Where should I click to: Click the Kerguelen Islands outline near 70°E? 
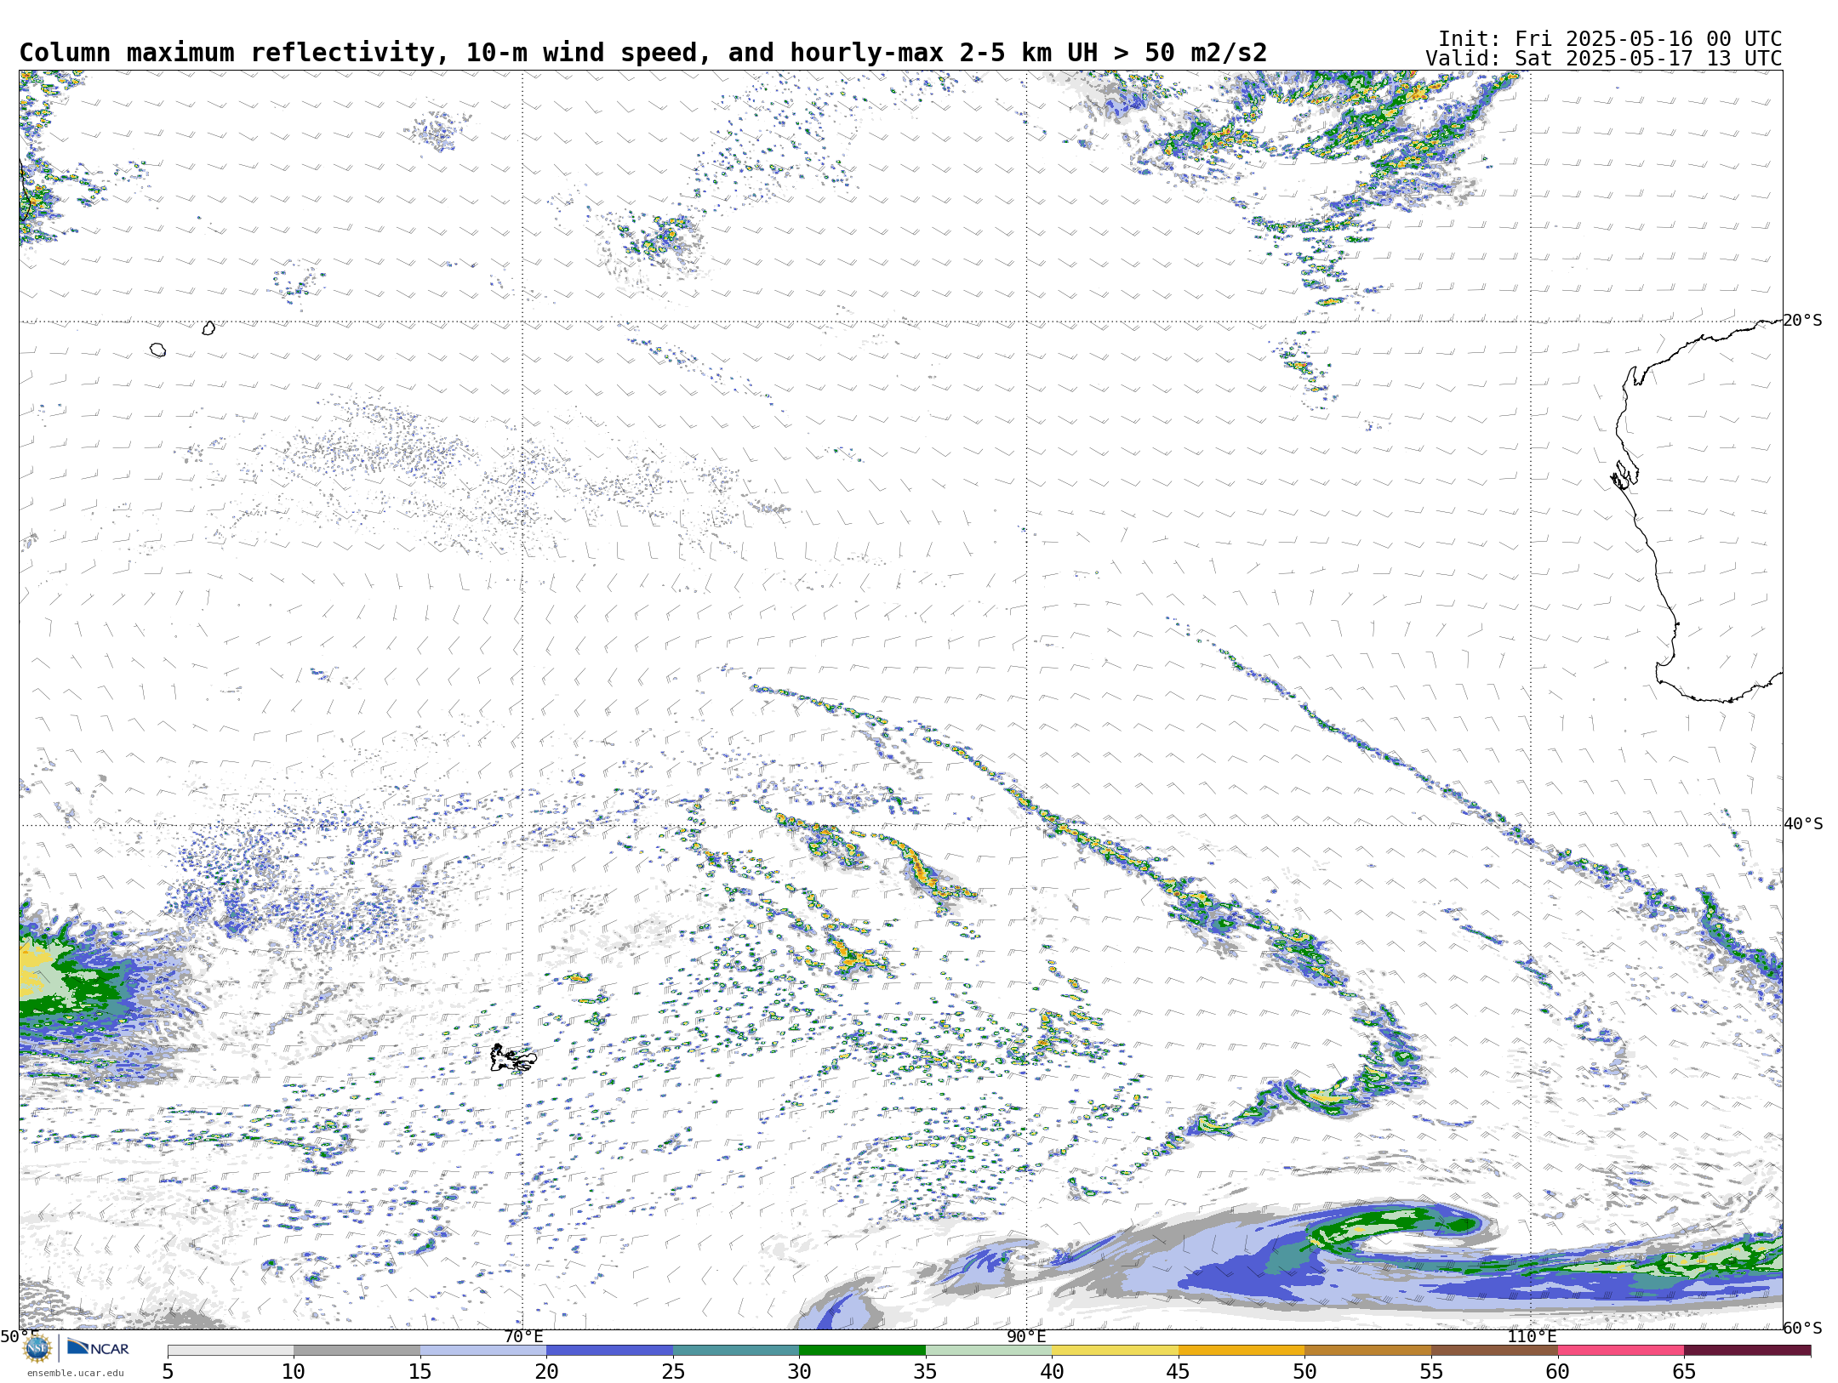(513, 1058)
